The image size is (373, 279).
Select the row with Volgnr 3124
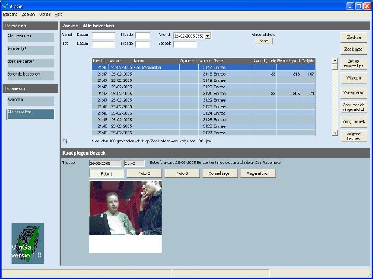203,113
